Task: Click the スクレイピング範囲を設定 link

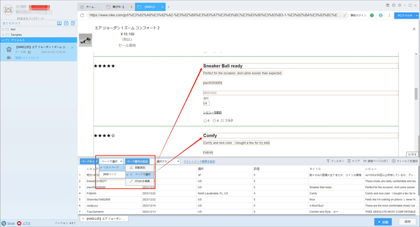Action: (199, 161)
